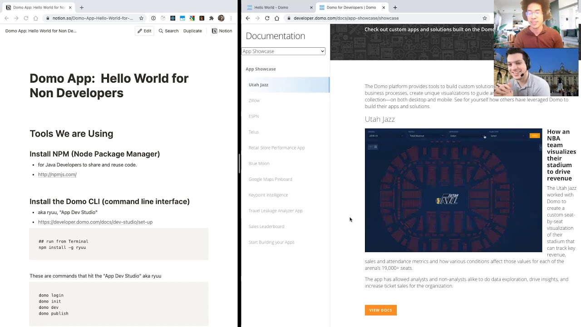This screenshot has height=327, width=581.
Task: Open Keypoint Intelligence sidebar item
Action: coord(268,195)
